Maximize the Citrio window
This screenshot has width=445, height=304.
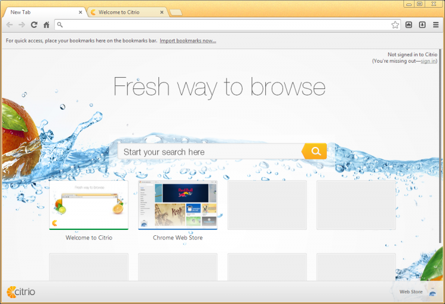click(x=419, y=4)
